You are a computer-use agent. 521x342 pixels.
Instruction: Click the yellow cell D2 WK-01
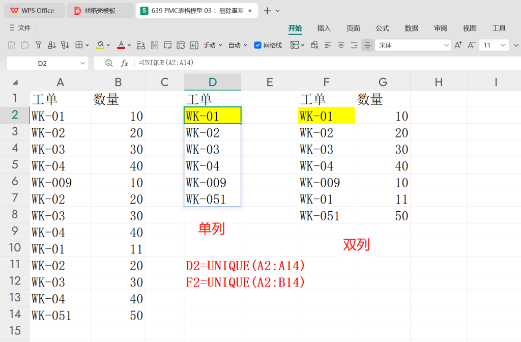tap(213, 116)
